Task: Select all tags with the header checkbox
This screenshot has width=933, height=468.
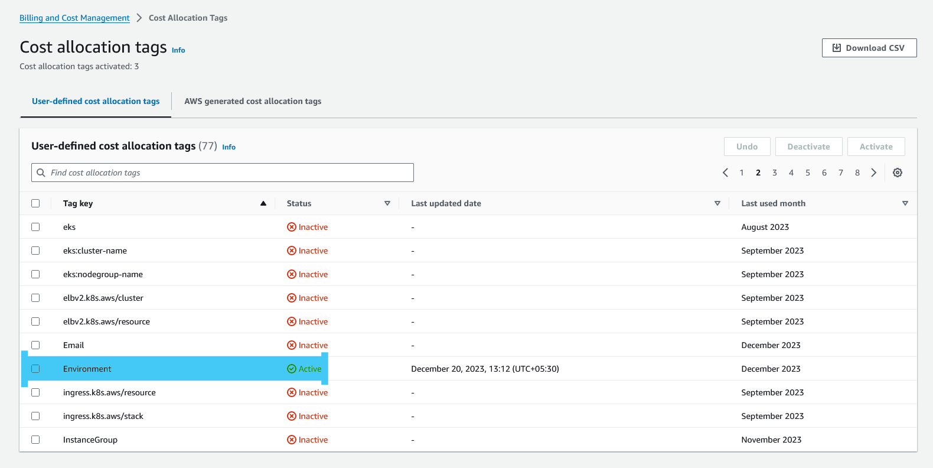Action: pos(35,203)
